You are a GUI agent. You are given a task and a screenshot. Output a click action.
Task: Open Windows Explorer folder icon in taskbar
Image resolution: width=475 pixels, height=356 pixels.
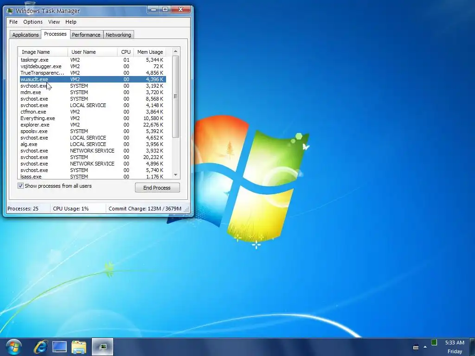click(79, 347)
